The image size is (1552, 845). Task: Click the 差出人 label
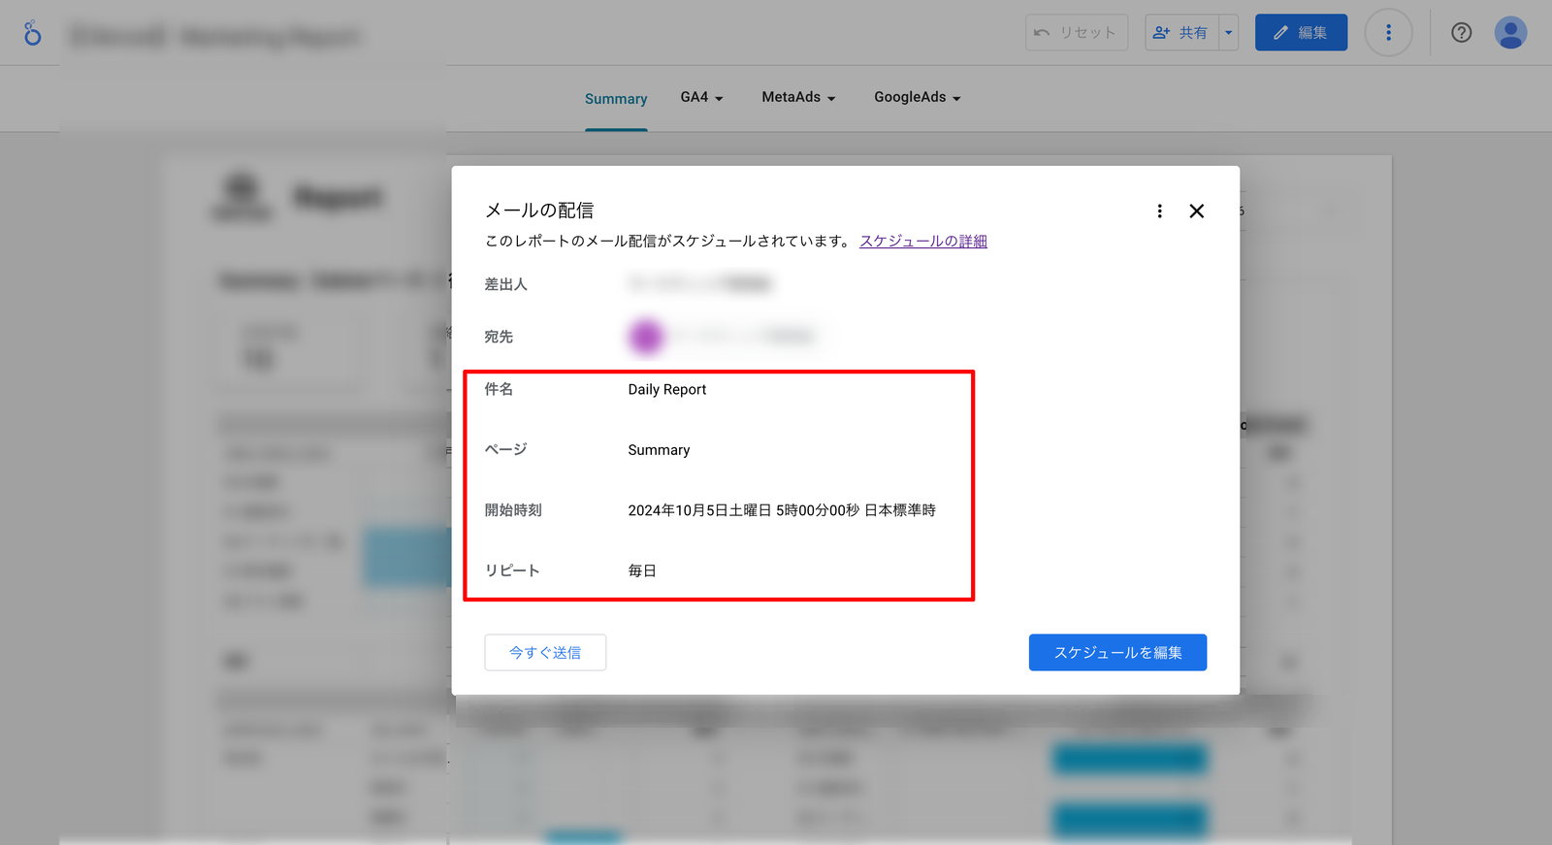point(505,284)
